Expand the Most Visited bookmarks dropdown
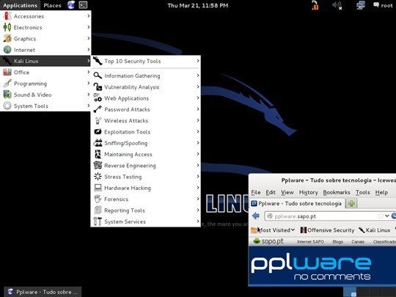This screenshot has height=297, width=396. point(273,230)
